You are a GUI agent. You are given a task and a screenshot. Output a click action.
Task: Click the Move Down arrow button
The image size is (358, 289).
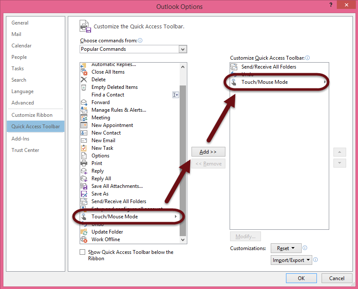coord(340,163)
